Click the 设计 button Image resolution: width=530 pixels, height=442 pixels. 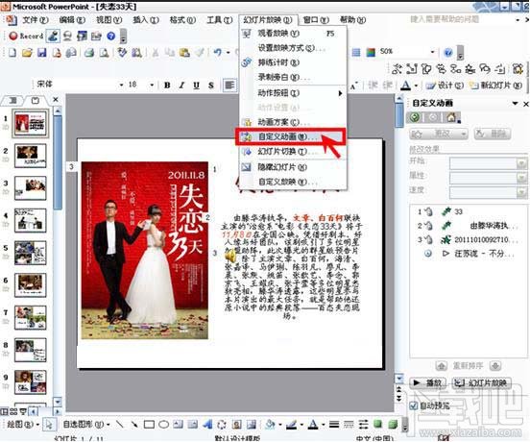(445, 86)
